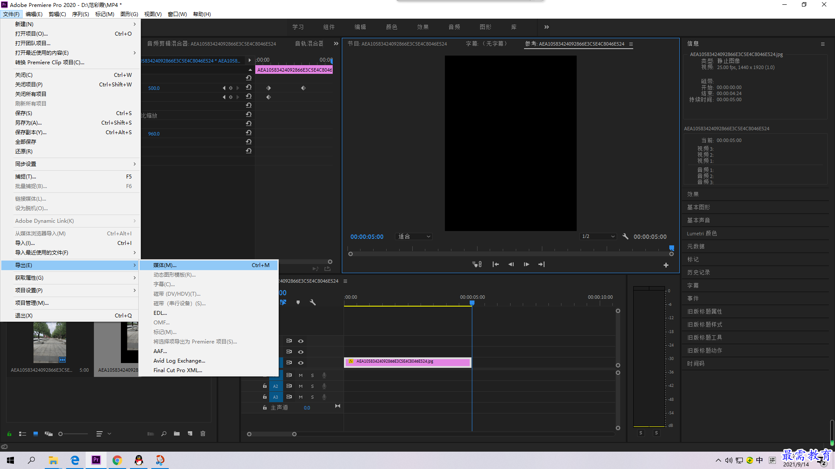
Task: Switch to the 颜色 workspace tab
Action: click(391, 27)
